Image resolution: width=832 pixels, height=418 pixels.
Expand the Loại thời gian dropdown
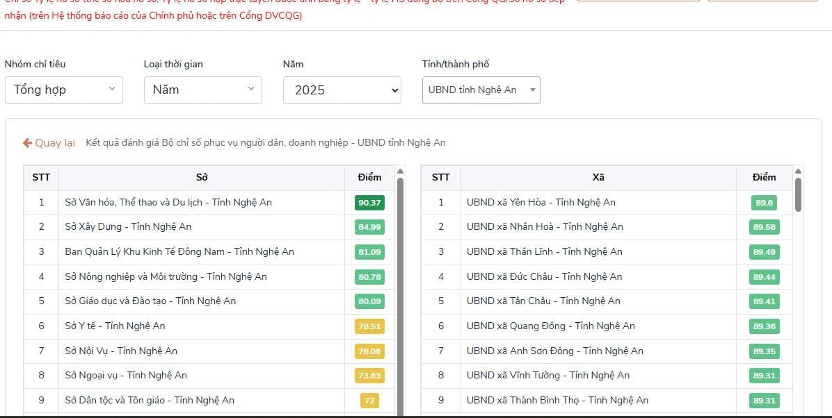[x=202, y=90]
